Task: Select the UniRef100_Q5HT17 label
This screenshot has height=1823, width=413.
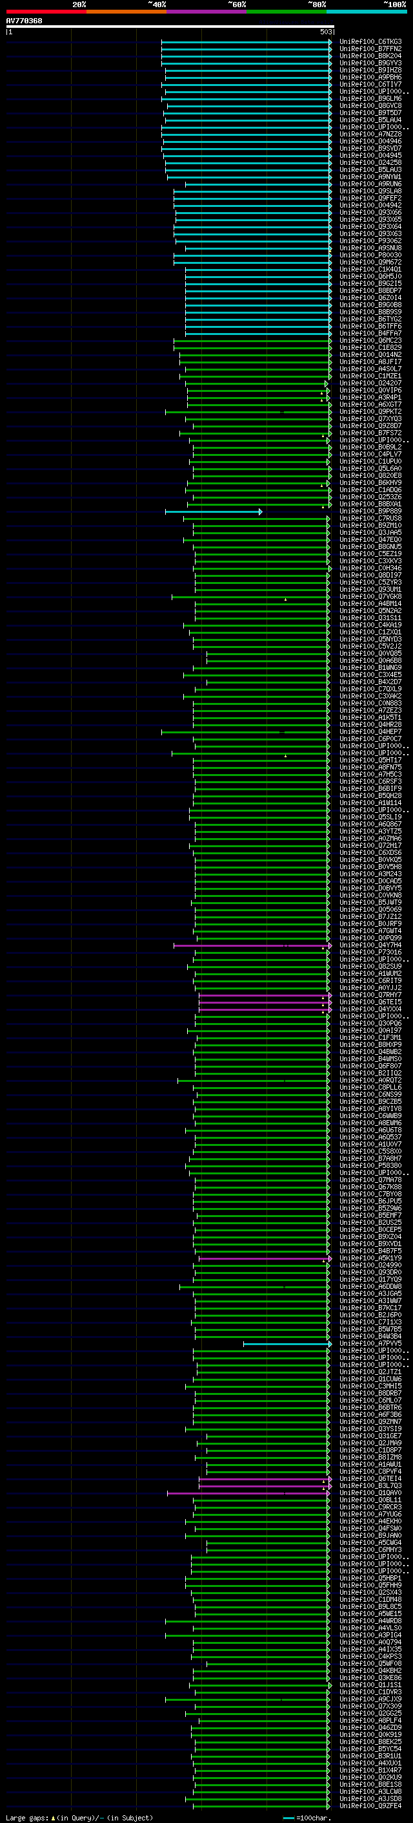Action: 370,760
